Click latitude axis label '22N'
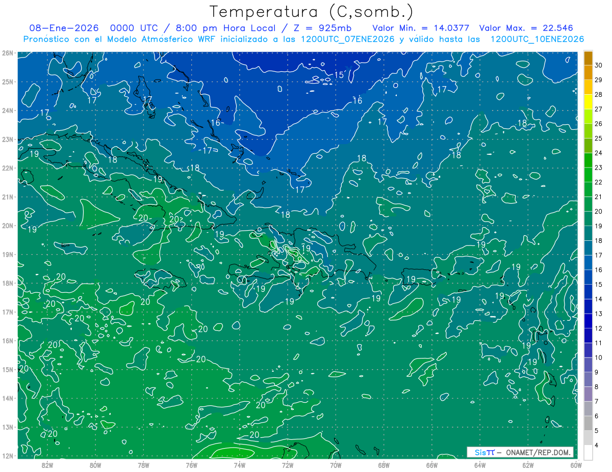The height and width of the screenshot is (472, 612). coord(7,168)
